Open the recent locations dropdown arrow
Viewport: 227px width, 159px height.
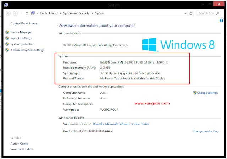(21, 13)
